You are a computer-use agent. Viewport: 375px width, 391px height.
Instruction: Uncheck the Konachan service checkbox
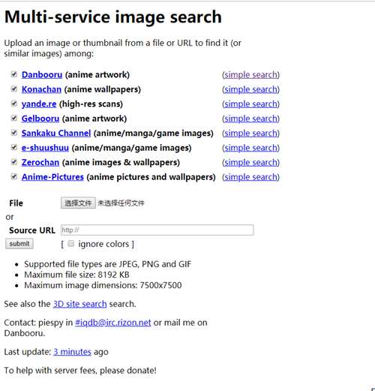(14, 89)
